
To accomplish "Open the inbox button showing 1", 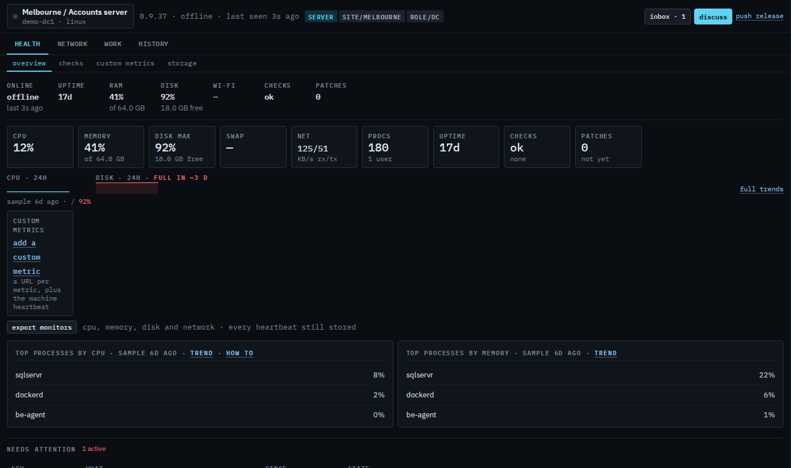I will pyautogui.click(x=668, y=17).
